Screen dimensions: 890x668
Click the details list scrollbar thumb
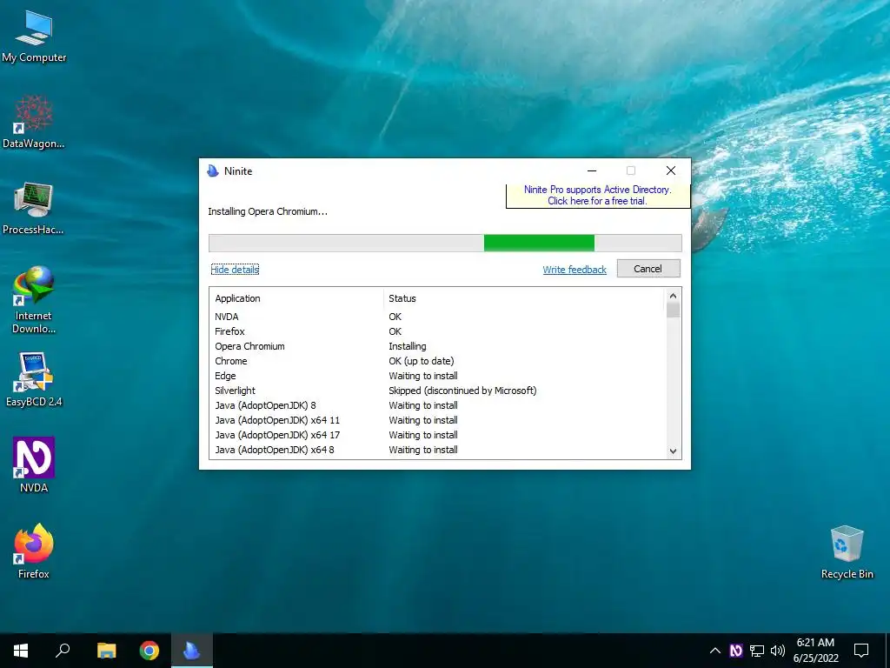pos(674,311)
